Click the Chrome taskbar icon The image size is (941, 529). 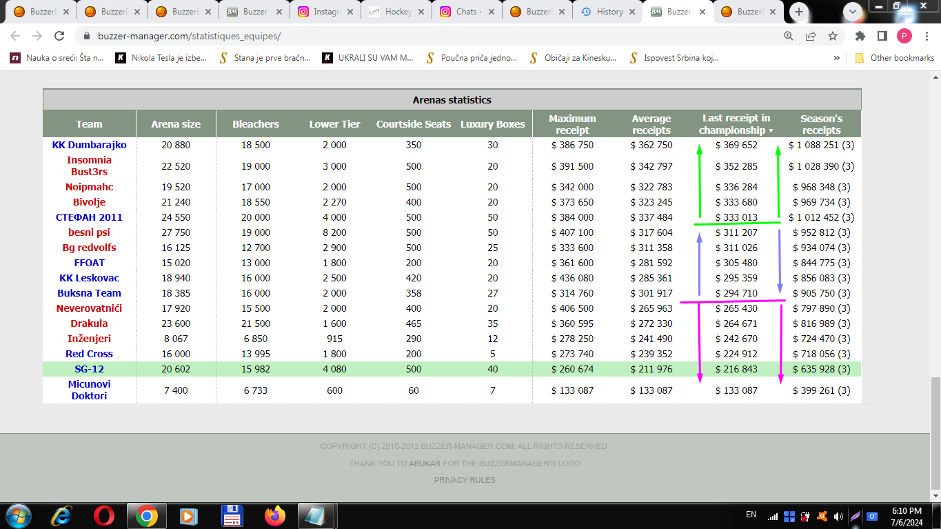[x=146, y=516]
